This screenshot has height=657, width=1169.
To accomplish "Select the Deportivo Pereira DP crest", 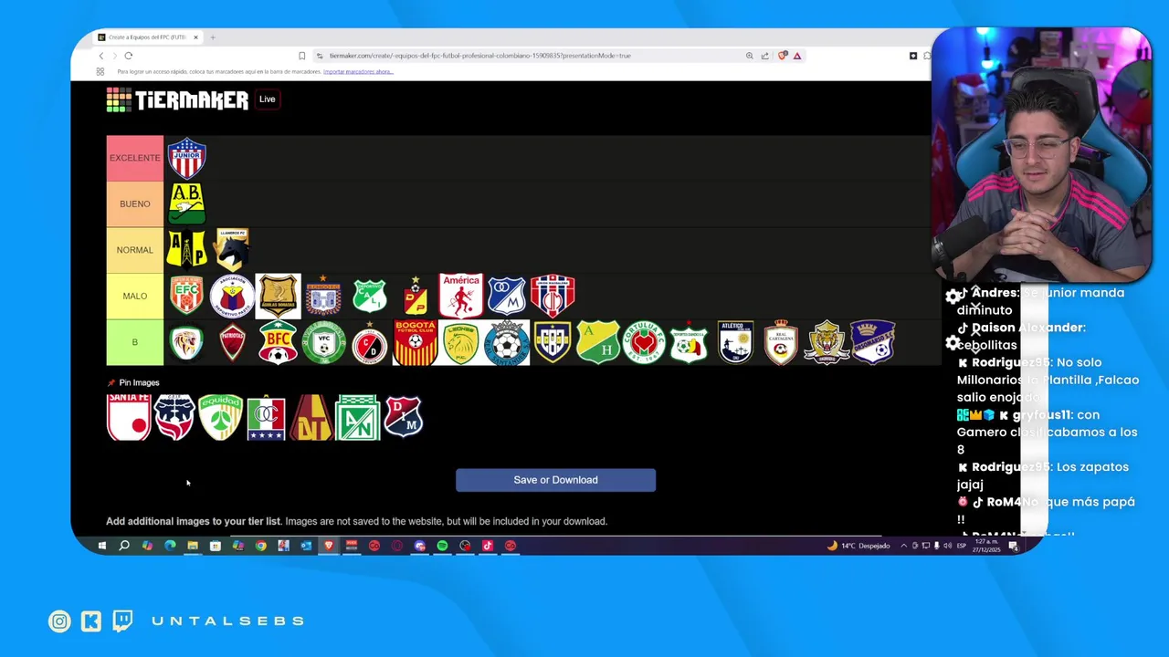I will click(x=415, y=296).
